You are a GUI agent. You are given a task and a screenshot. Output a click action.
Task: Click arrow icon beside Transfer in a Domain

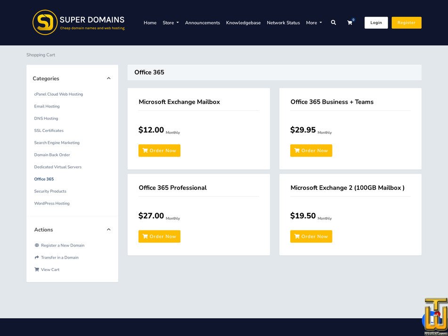(x=37, y=257)
